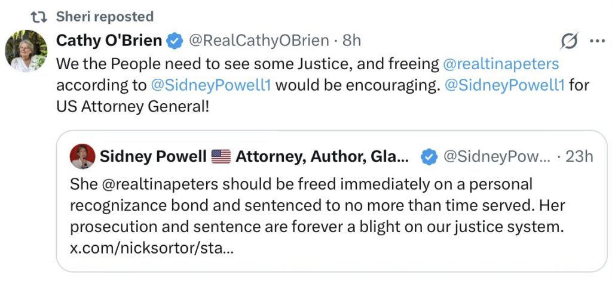Click @SidneyPowell1 mention after "according to"
The height and width of the screenshot is (281, 612).
211,85
